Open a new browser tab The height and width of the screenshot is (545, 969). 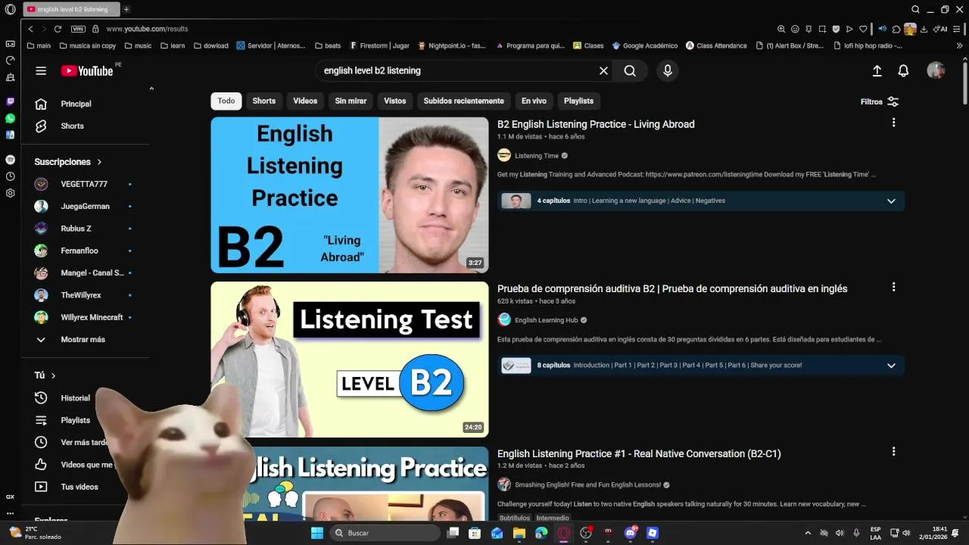tap(126, 10)
